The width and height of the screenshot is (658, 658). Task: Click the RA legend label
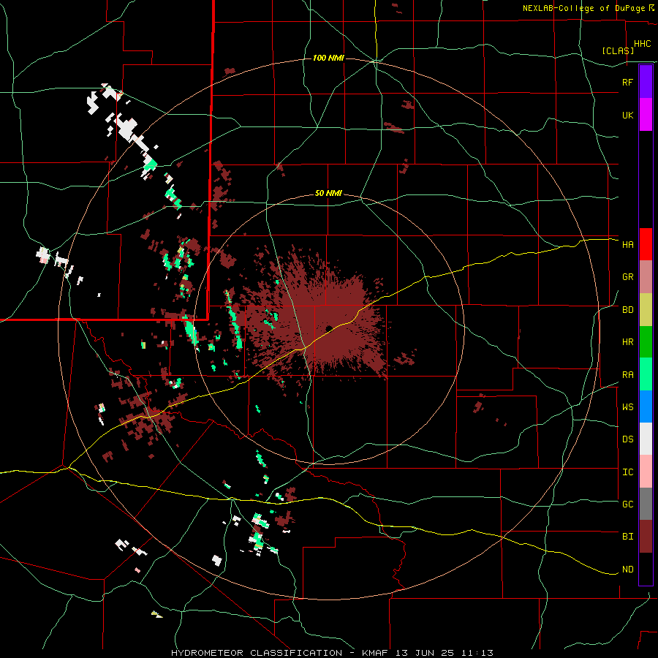(x=627, y=375)
